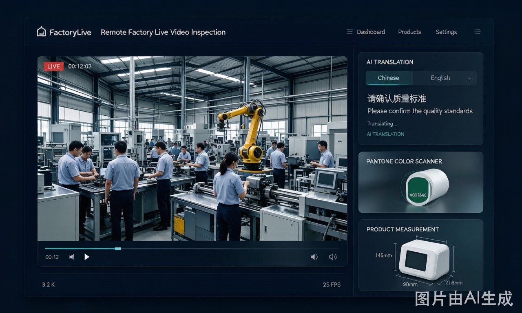The height and width of the screenshot is (313, 522).
Task: Click the skip-back playback icon
Action: coord(71,257)
